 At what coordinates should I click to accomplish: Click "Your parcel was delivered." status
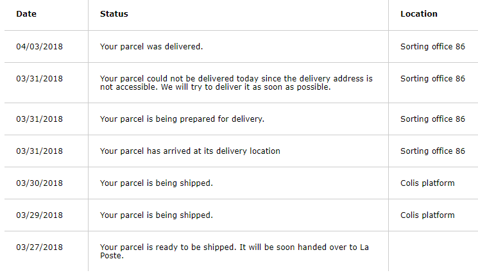tap(151, 47)
